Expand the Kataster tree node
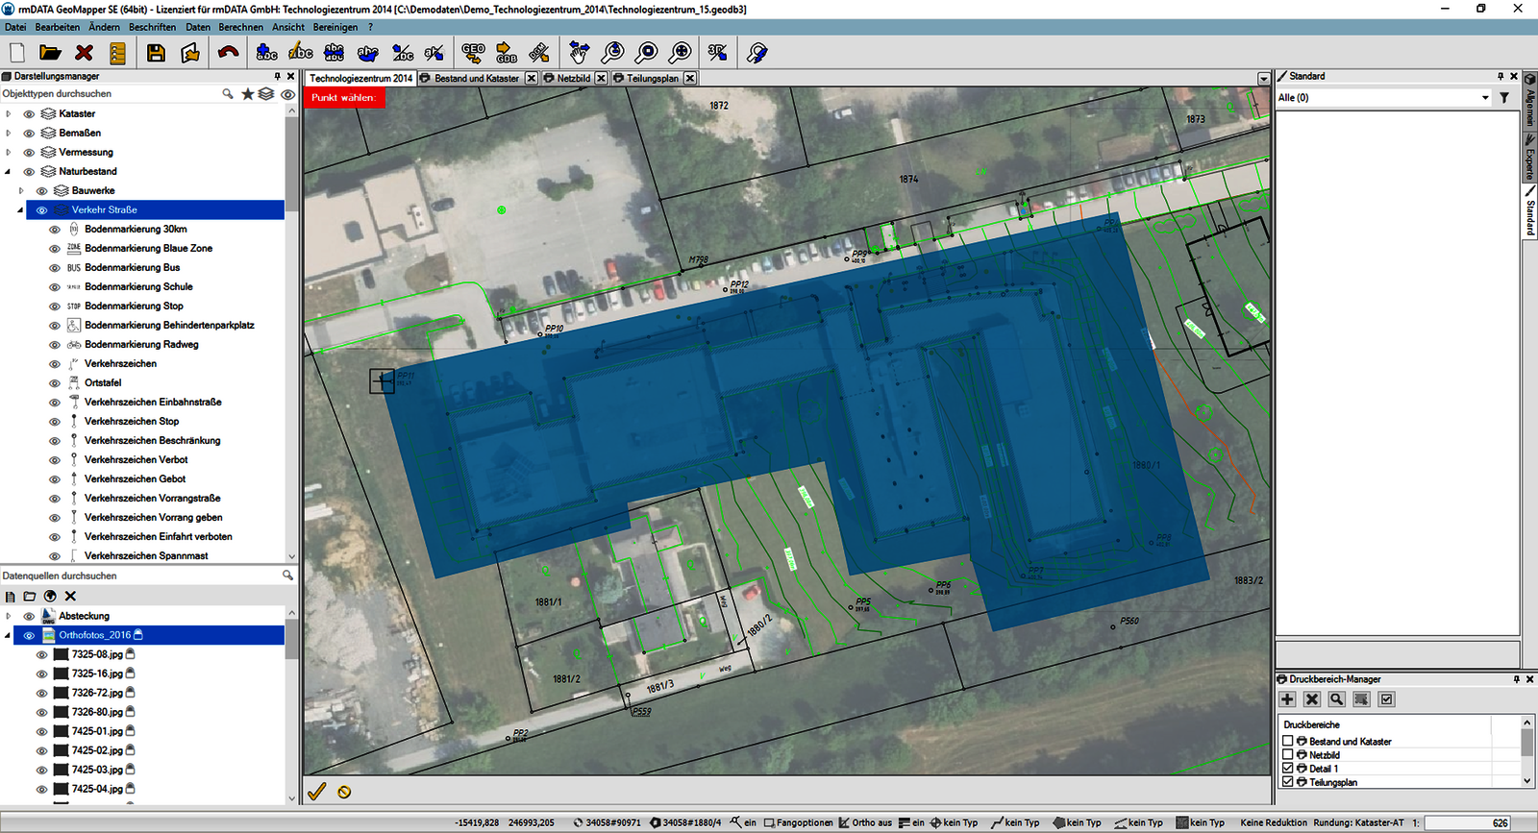This screenshot has width=1538, height=833. [x=9, y=114]
